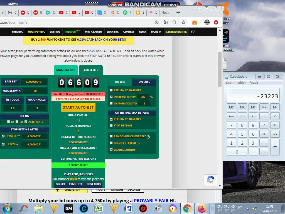Viewport: 285px width, 214px height.
Task: Open Editar menu in Calculadora
Action: point(242,82)
